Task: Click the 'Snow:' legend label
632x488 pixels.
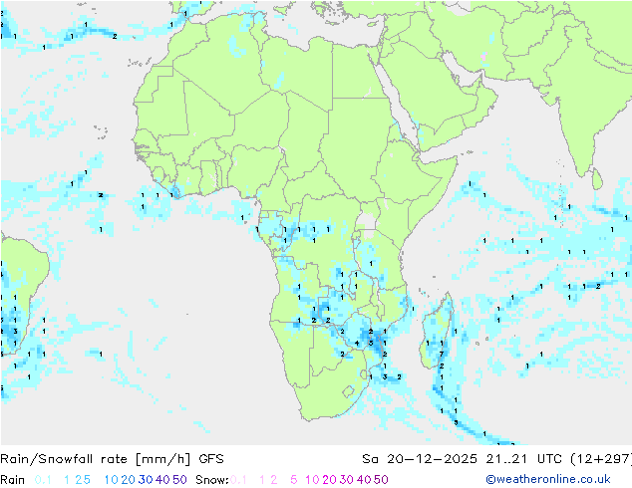Action: (212, 480)
